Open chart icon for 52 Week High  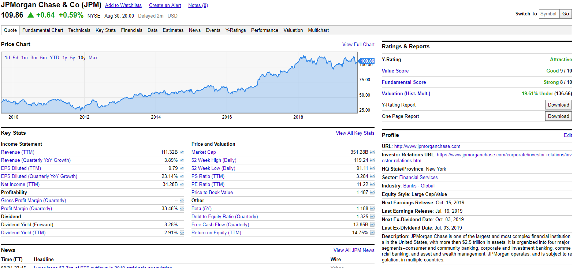372,160
